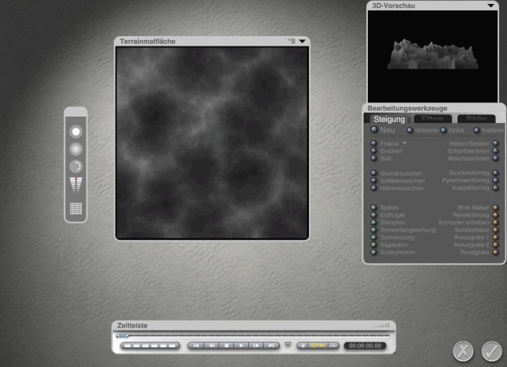The height and width of the screenshot is (367, 507).
Task: Click the orange Kreuzgrate 1 orb
Action: point(495,237)
